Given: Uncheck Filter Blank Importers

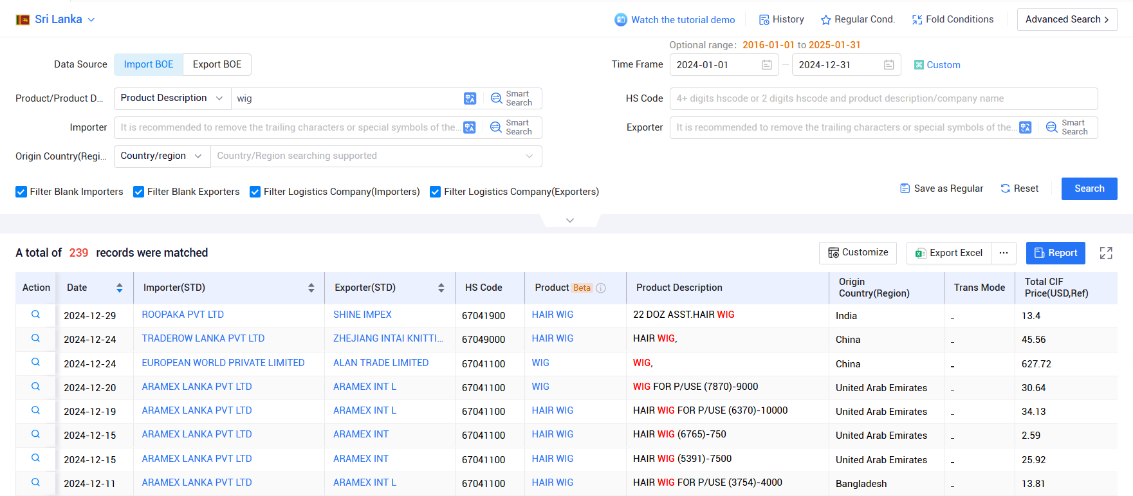Looking at the screenshot, I should pos(21,192).
